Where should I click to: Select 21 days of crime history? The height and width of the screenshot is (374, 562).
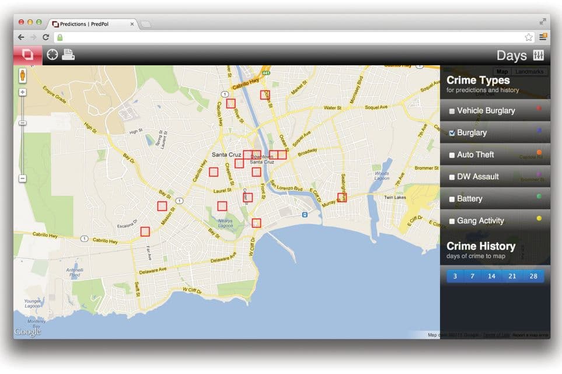tap(512, 276)
